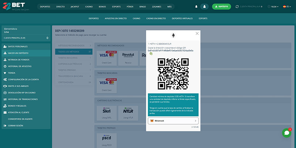Click the Devolución VIP en Casino icon
This screenshot has height=148, width=296.
[5, 93]
